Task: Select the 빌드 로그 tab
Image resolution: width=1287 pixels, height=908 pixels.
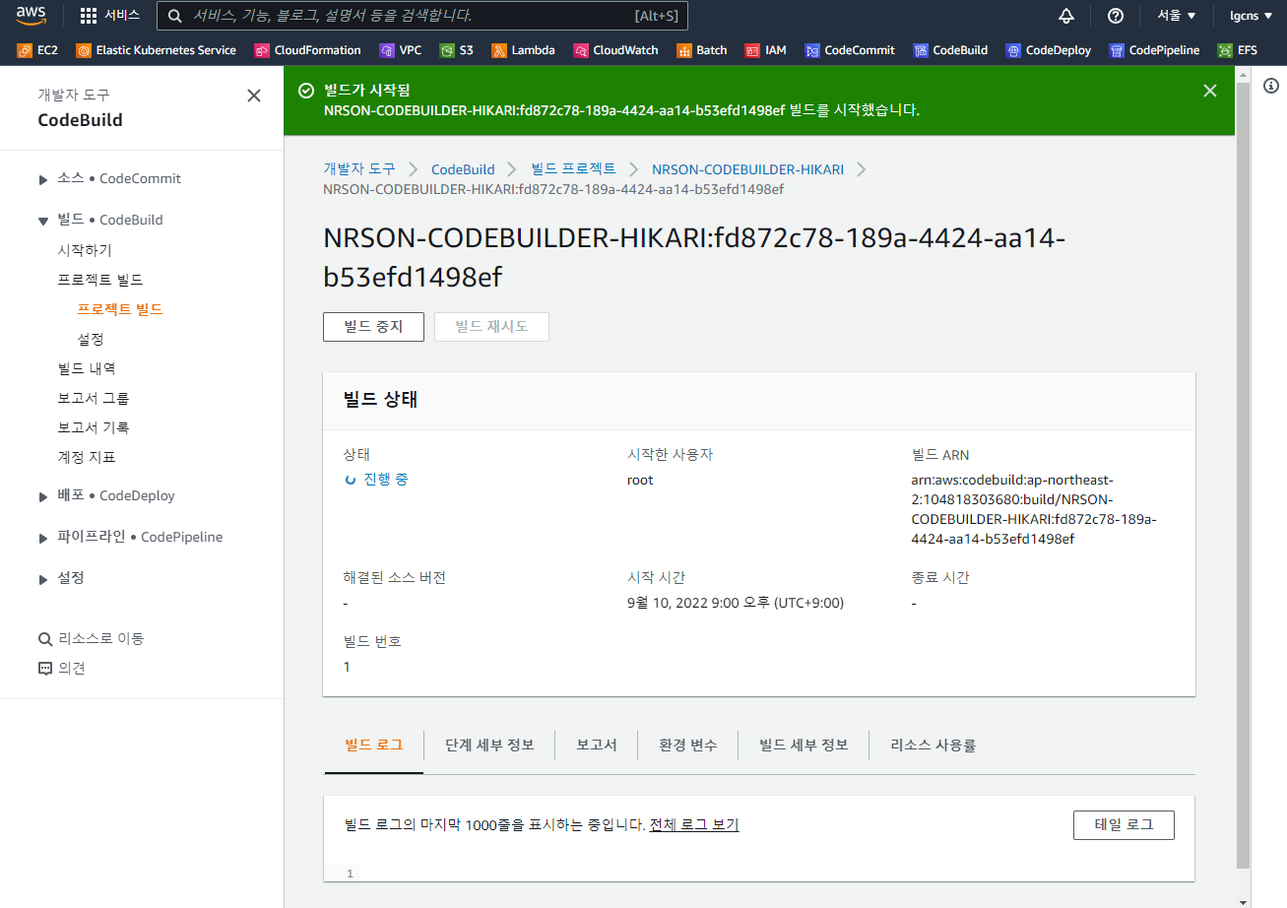Action: click(x=374, y=746)
